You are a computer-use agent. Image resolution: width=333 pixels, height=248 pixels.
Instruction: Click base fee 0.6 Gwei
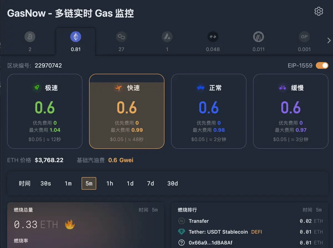pyautogui.click(x=121, y=160)
